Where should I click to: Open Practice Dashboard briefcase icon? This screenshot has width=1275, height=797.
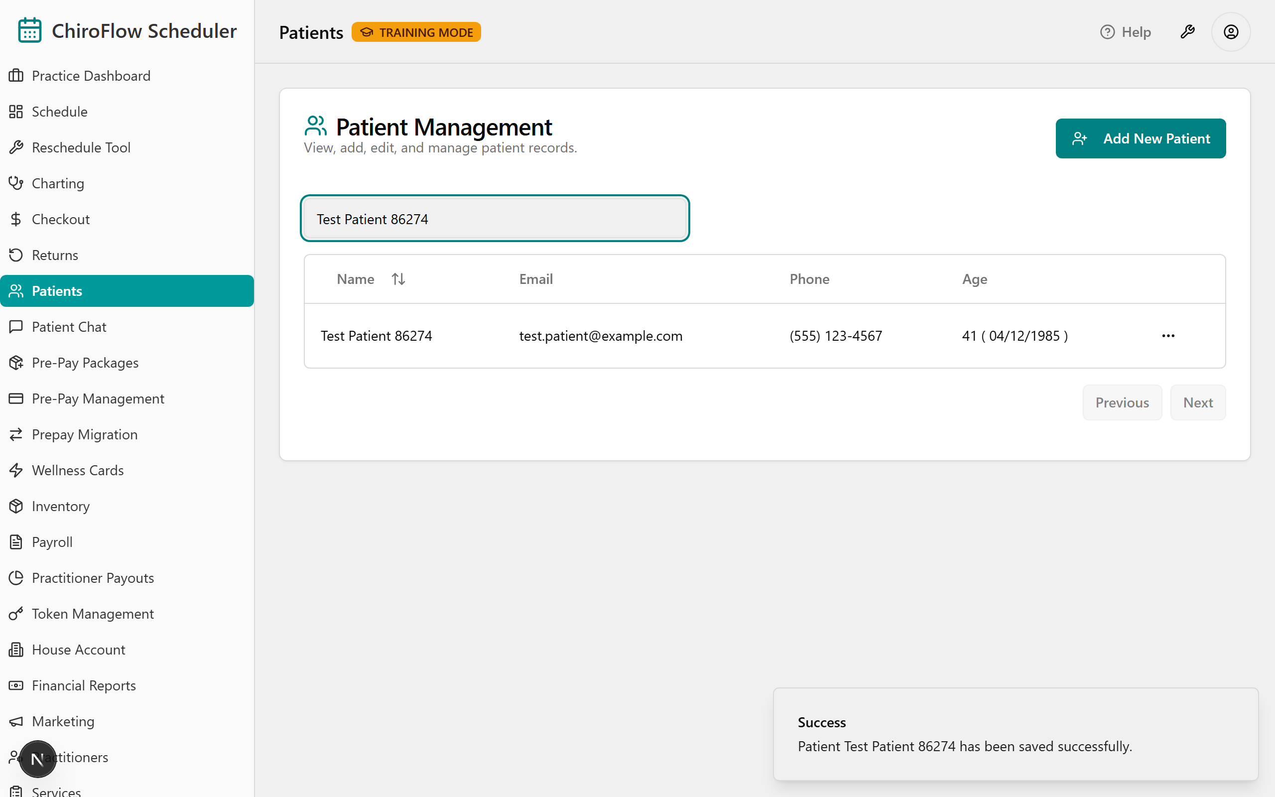click(16, 75)
